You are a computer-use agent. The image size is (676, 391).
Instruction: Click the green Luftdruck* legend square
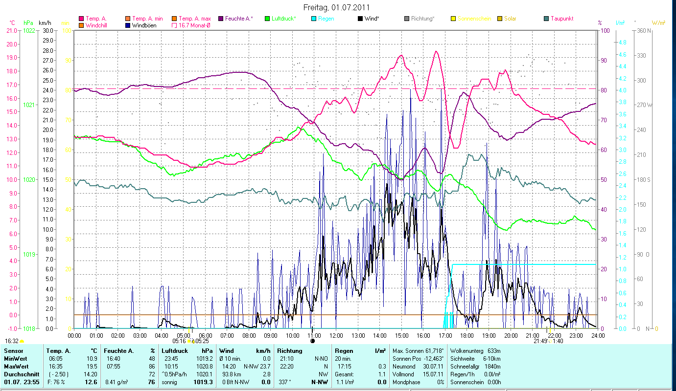267,19
